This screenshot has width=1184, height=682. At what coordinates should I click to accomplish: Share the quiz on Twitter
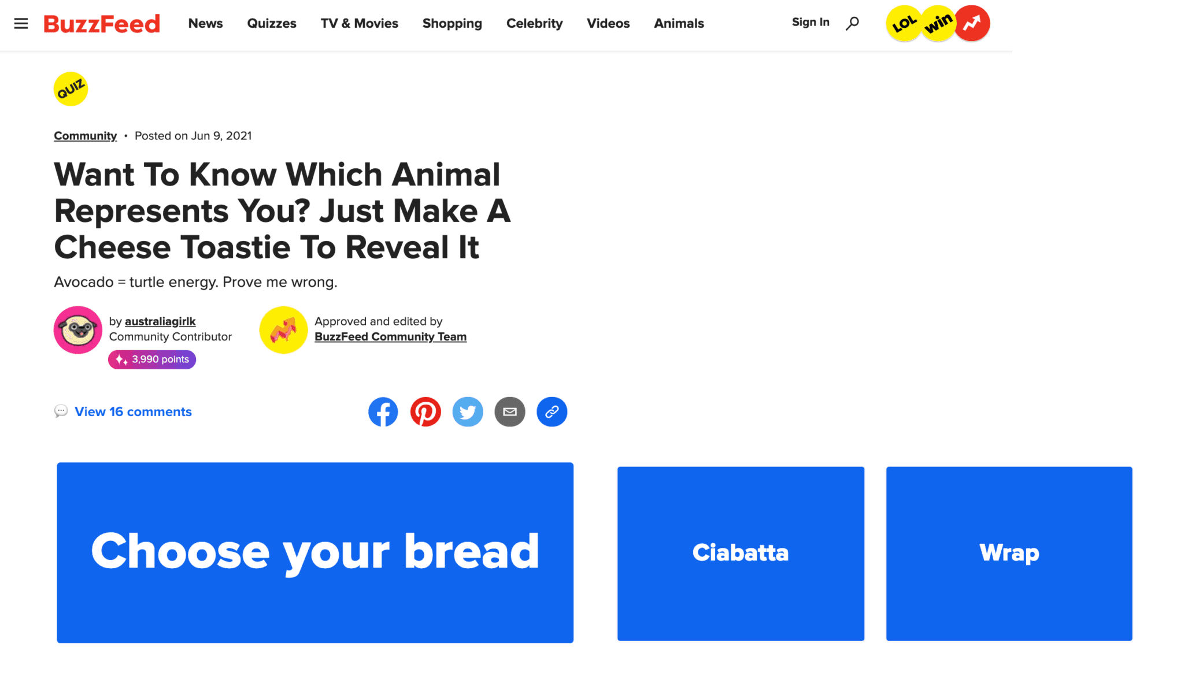tap(468, 412)
